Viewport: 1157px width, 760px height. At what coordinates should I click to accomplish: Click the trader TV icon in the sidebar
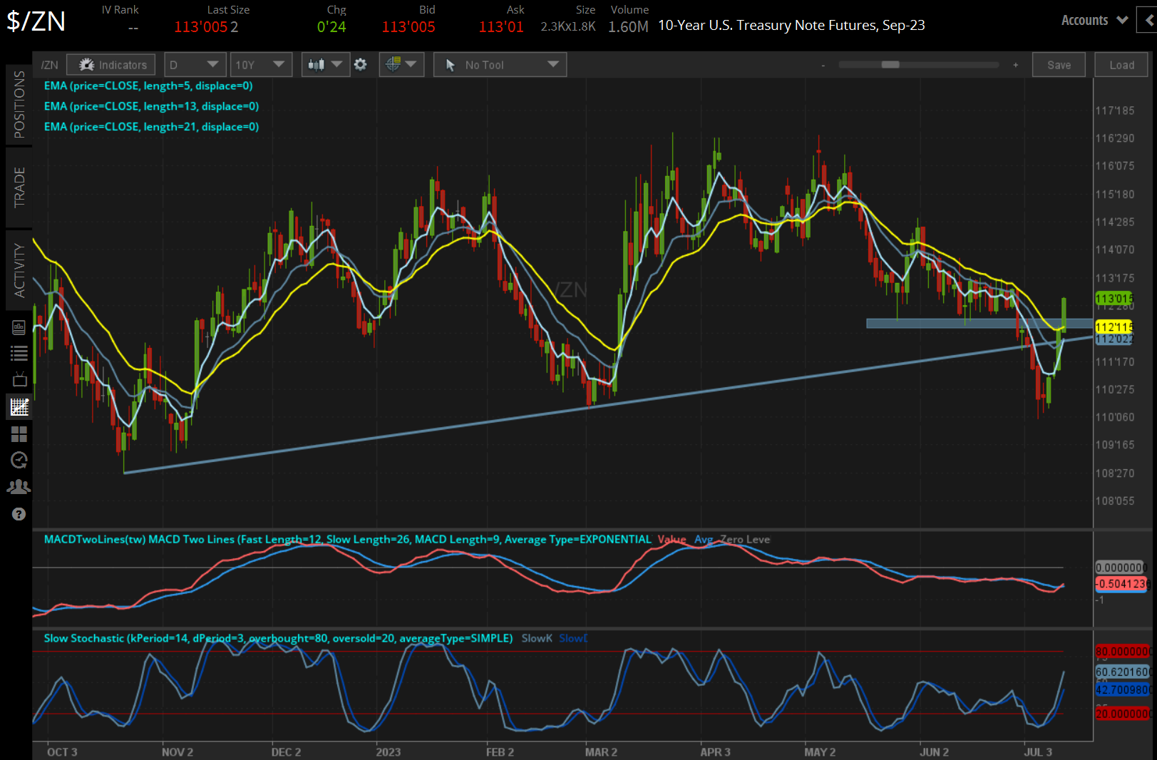19,379
